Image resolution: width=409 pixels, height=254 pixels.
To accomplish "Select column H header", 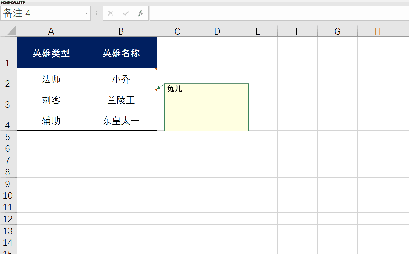I will pyautogui.click(x=378, y=31).
